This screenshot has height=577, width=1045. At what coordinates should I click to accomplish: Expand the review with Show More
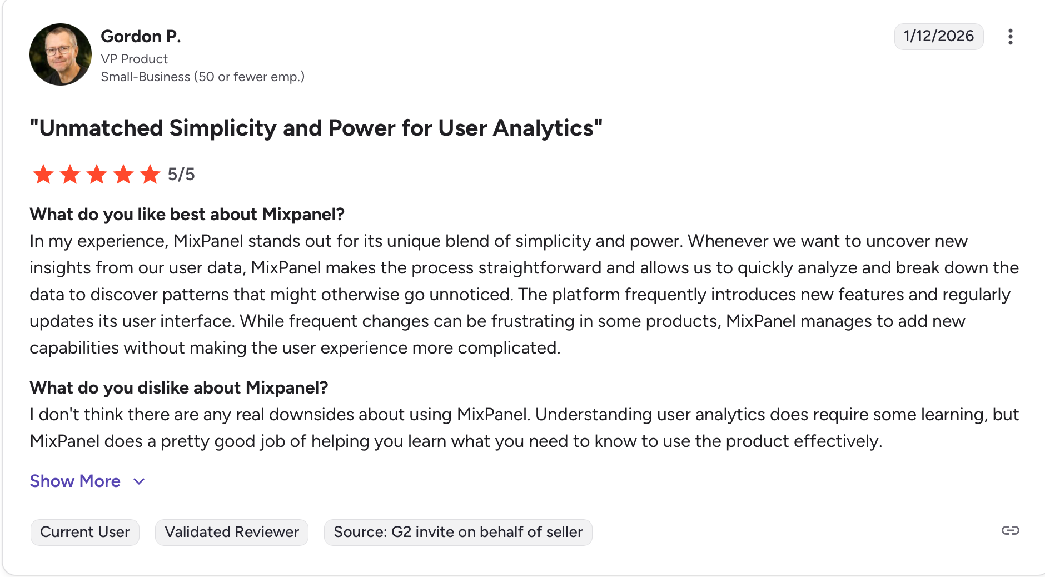point(75,481)
